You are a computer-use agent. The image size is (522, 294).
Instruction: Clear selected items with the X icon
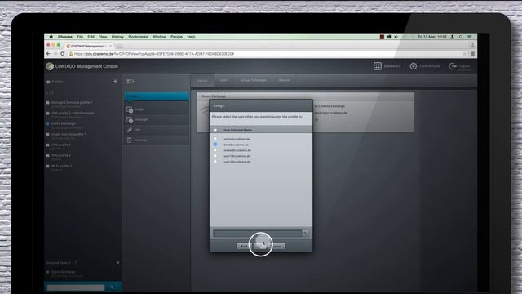click(117, 263)
